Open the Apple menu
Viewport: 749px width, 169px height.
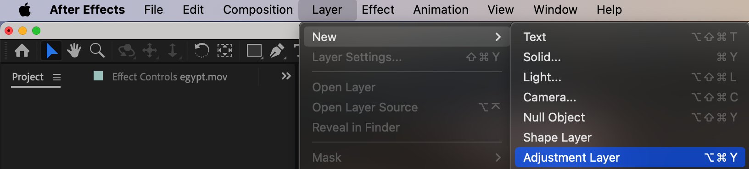[25, 10]
